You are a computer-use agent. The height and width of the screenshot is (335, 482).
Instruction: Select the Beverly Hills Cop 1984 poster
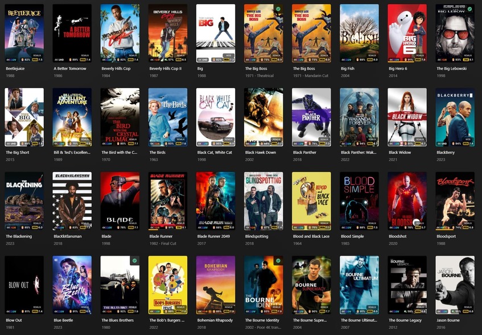click(x=120, y=33)
